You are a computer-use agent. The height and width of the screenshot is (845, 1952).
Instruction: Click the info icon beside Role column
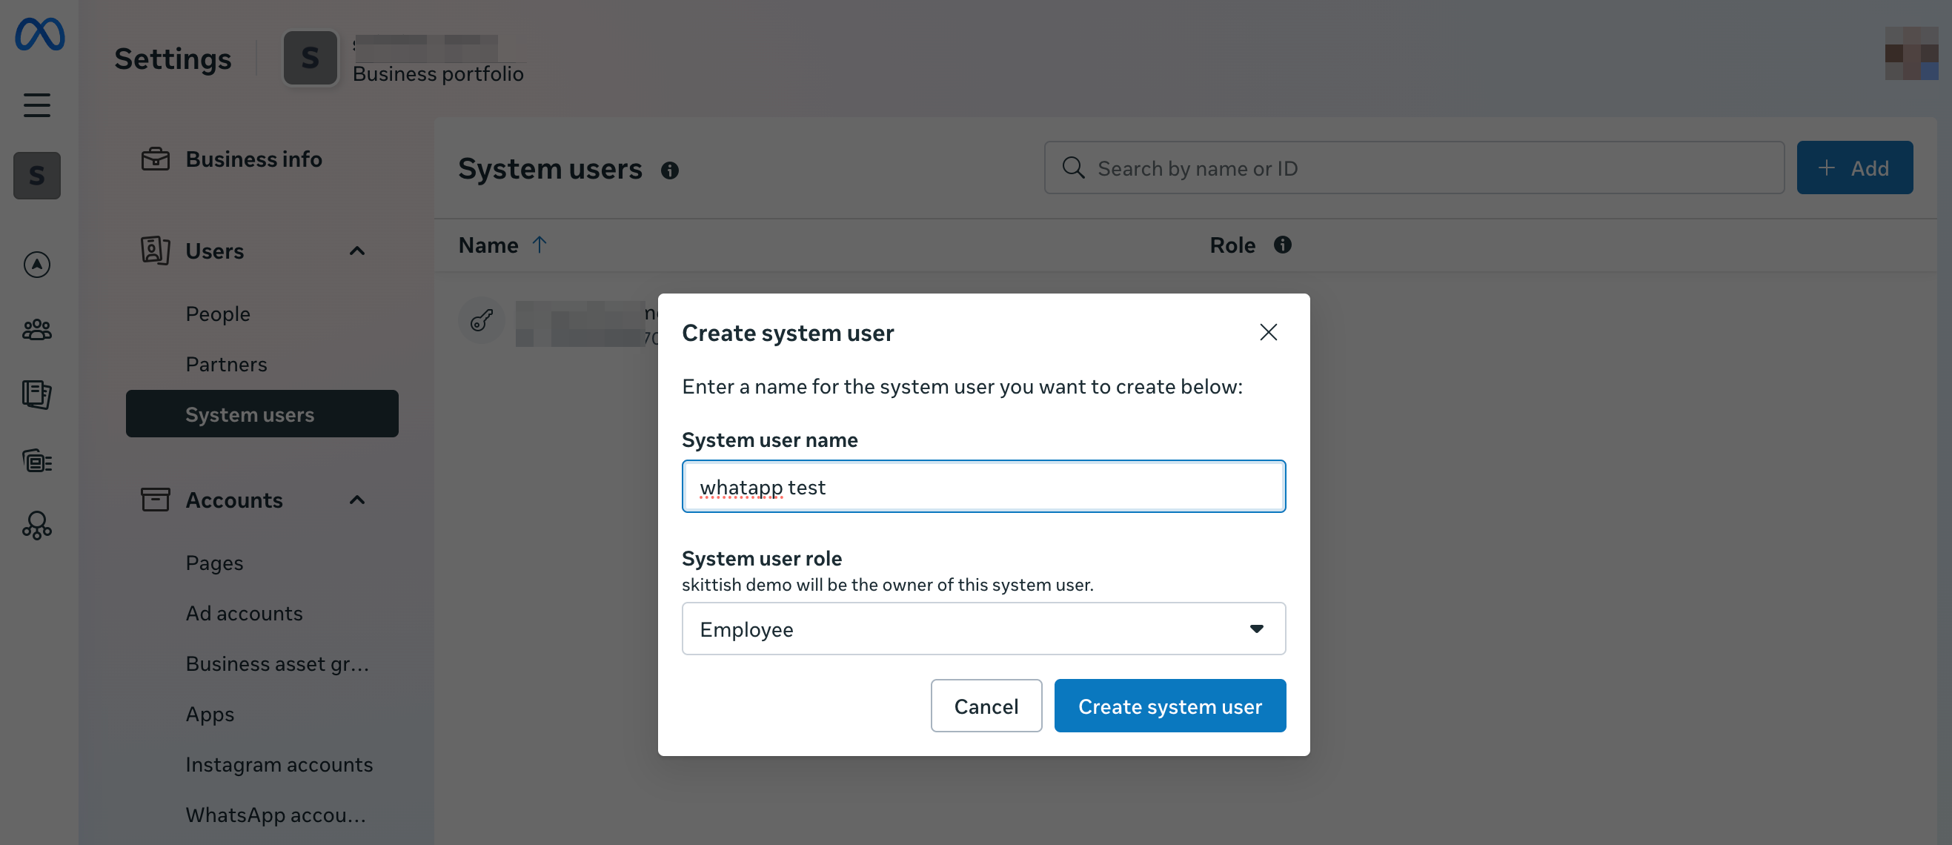click(1282, 245)
